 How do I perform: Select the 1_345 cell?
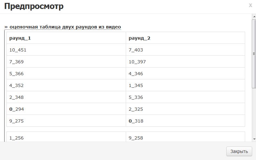[185, 85]
